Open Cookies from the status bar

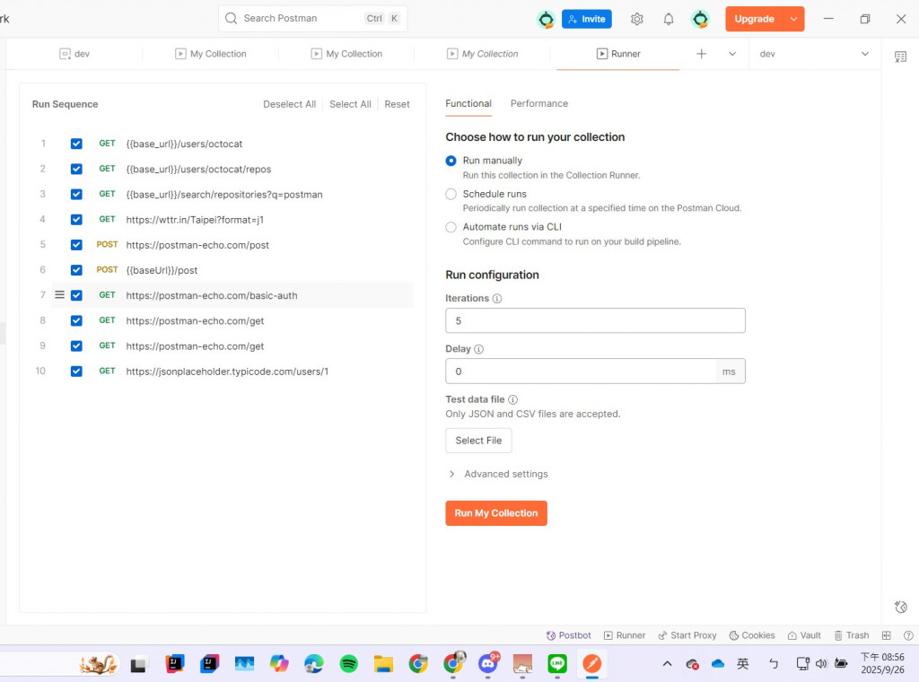click(751, 635)
